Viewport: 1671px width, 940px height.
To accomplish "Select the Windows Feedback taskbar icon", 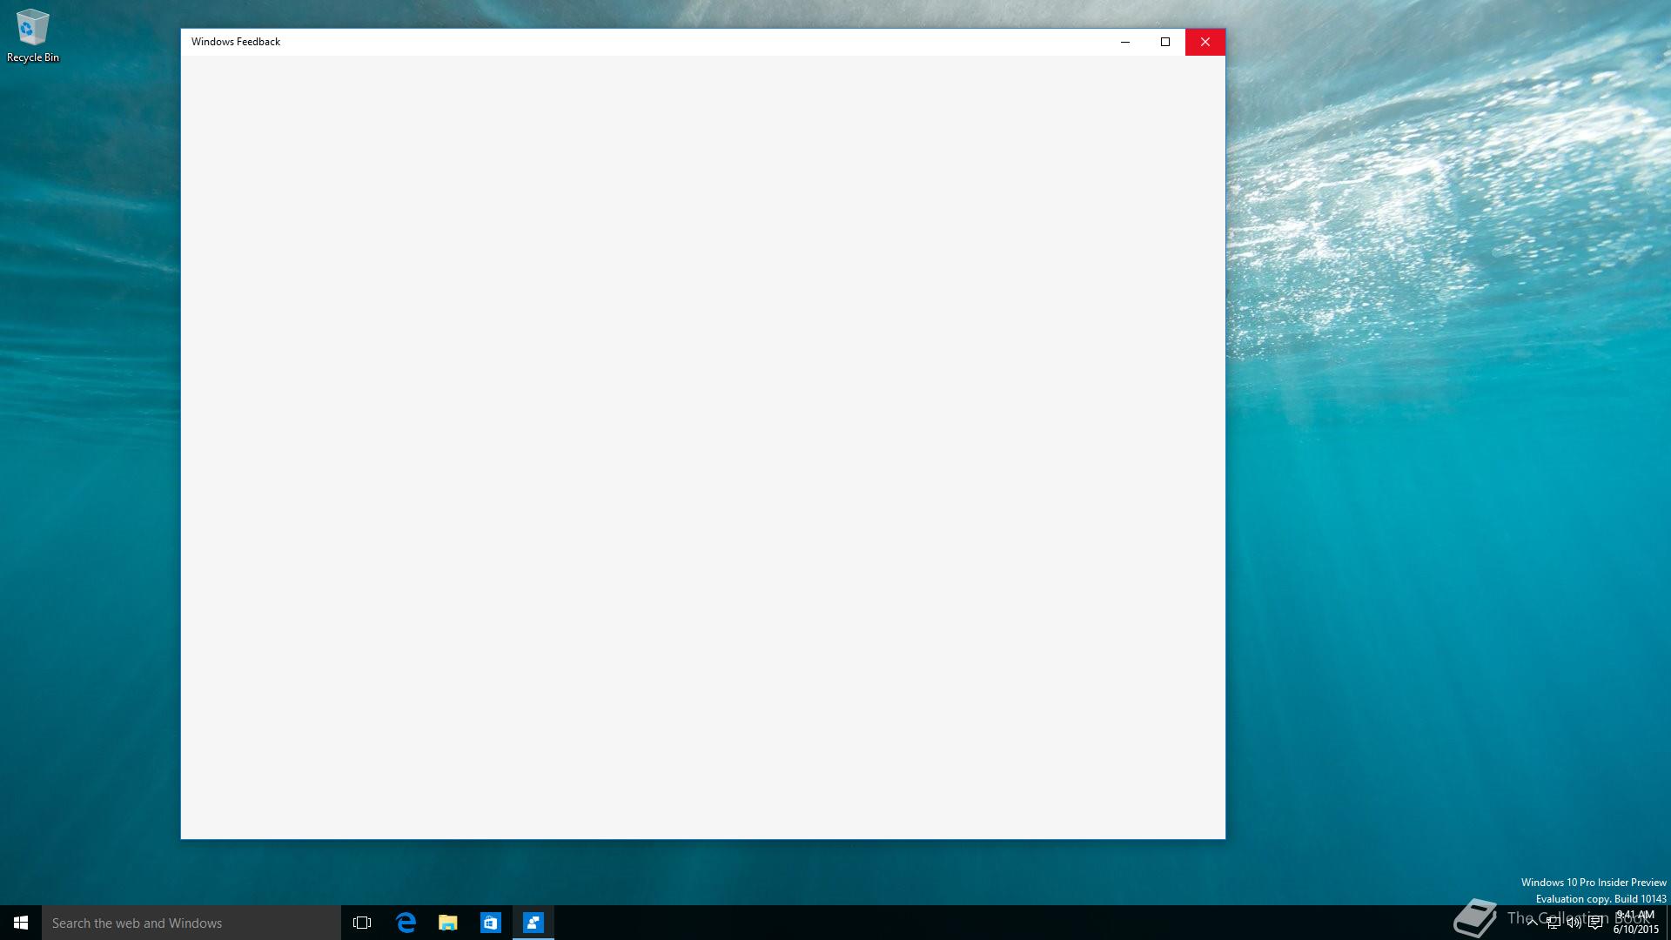I will click(534, 923).
